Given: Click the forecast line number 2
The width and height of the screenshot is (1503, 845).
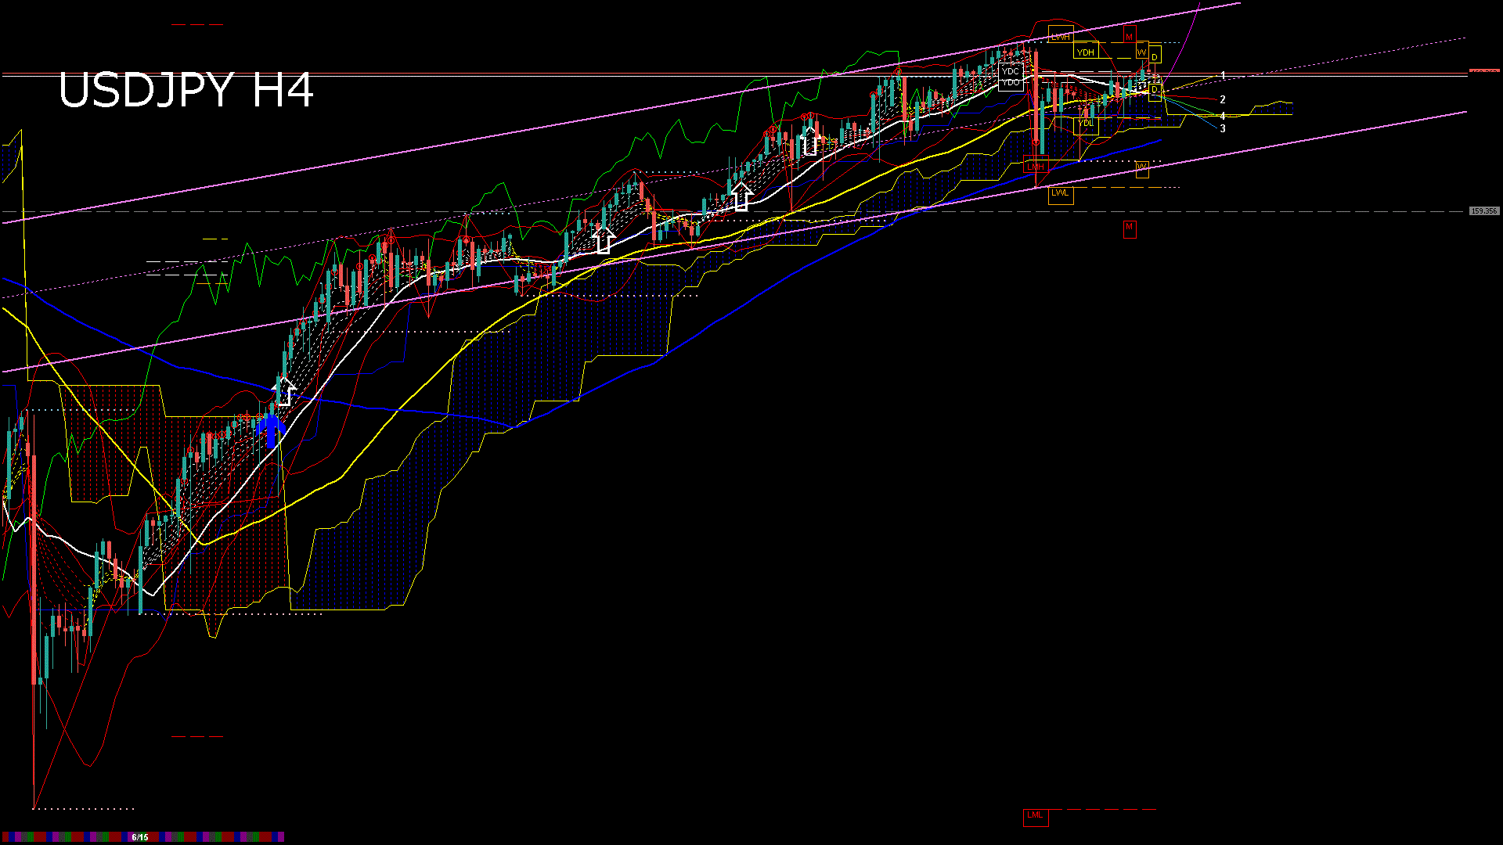Looking at the screenshot, I should pos(1223,99).
